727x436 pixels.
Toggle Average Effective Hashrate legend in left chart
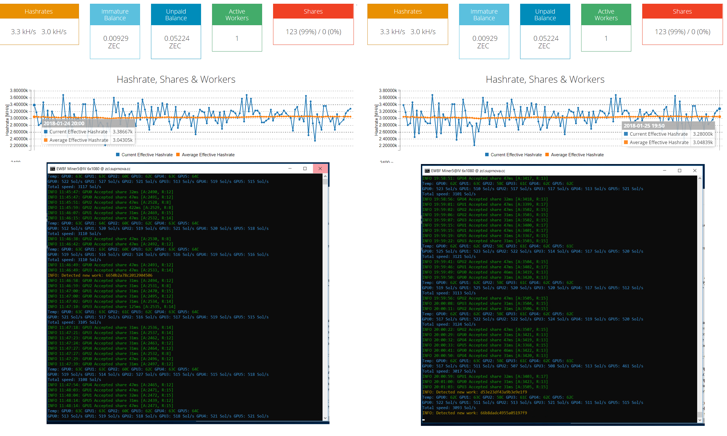[x=205, y=155]
